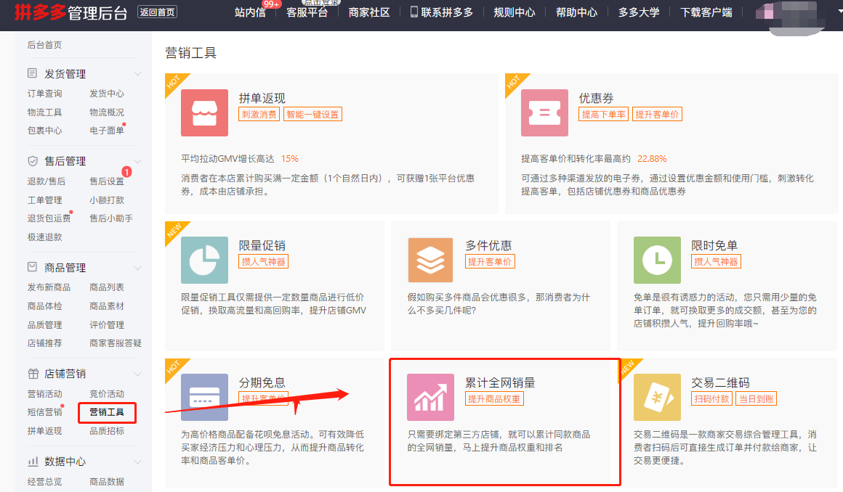
Task: Open 小额打款 in sidebar
Action: click(106, 200)
